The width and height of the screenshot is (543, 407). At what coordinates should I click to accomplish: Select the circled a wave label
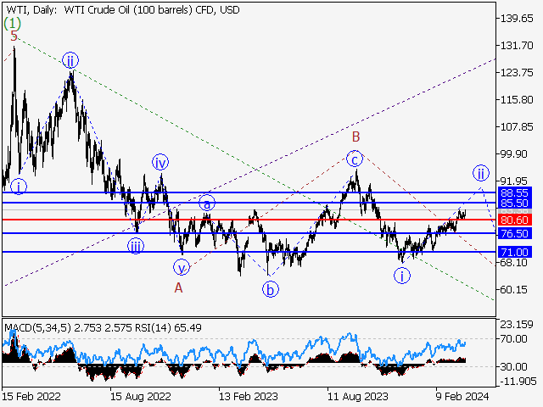207,203
